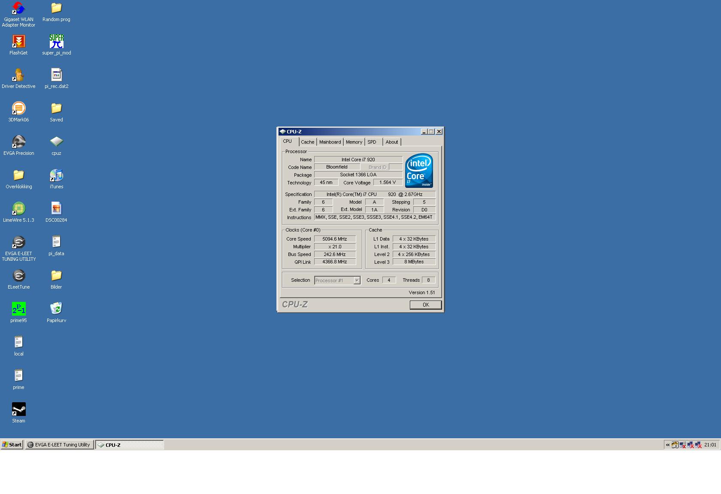Switch to the Mainboard tab
Screen dimensions: 721x494
point(330,142)
